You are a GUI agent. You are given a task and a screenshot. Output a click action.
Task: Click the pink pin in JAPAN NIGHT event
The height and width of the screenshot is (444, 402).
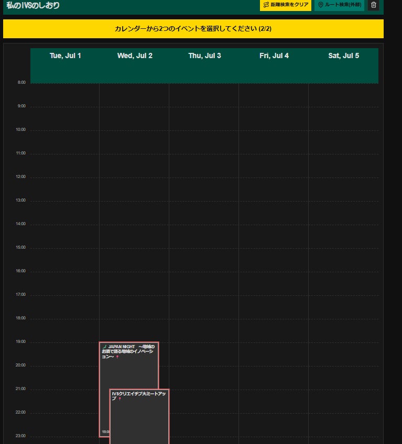pos(117,357)
